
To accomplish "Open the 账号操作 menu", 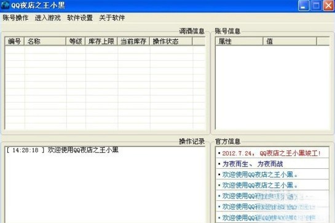I will click(x=15, y=18).
